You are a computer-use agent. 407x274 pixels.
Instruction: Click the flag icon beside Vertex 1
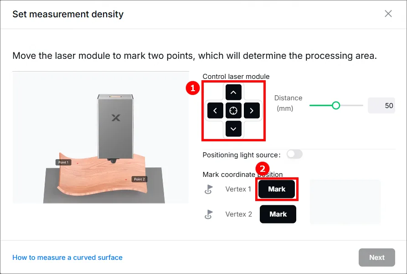pos(209,189)
